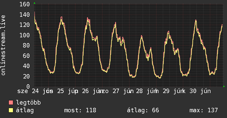Click the x-axis date label 27
227x118 pixels.
click(x=116, y=91)
